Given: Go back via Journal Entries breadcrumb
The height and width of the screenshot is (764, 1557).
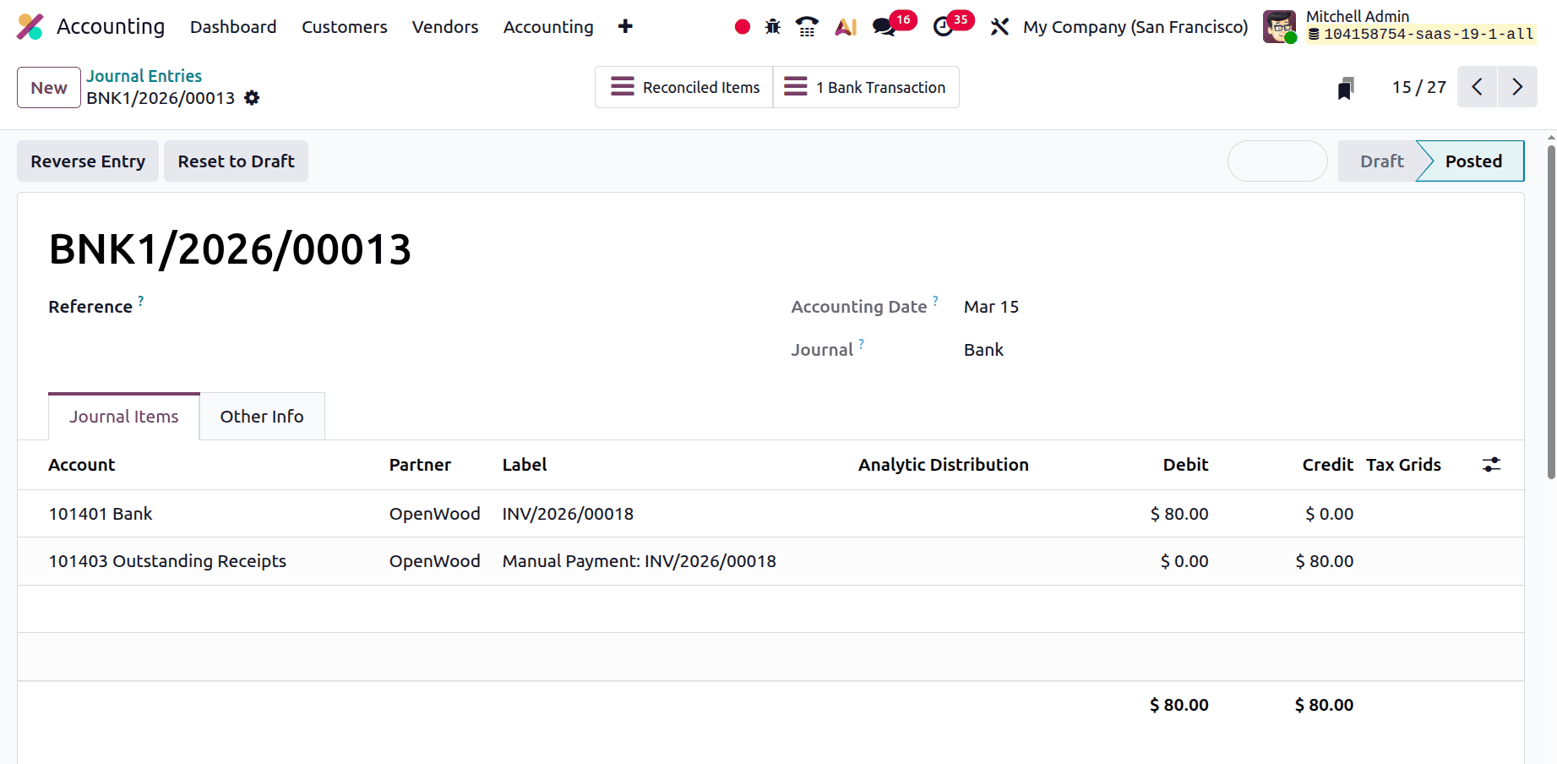Looking at the screenshot, I should [144, 75].
